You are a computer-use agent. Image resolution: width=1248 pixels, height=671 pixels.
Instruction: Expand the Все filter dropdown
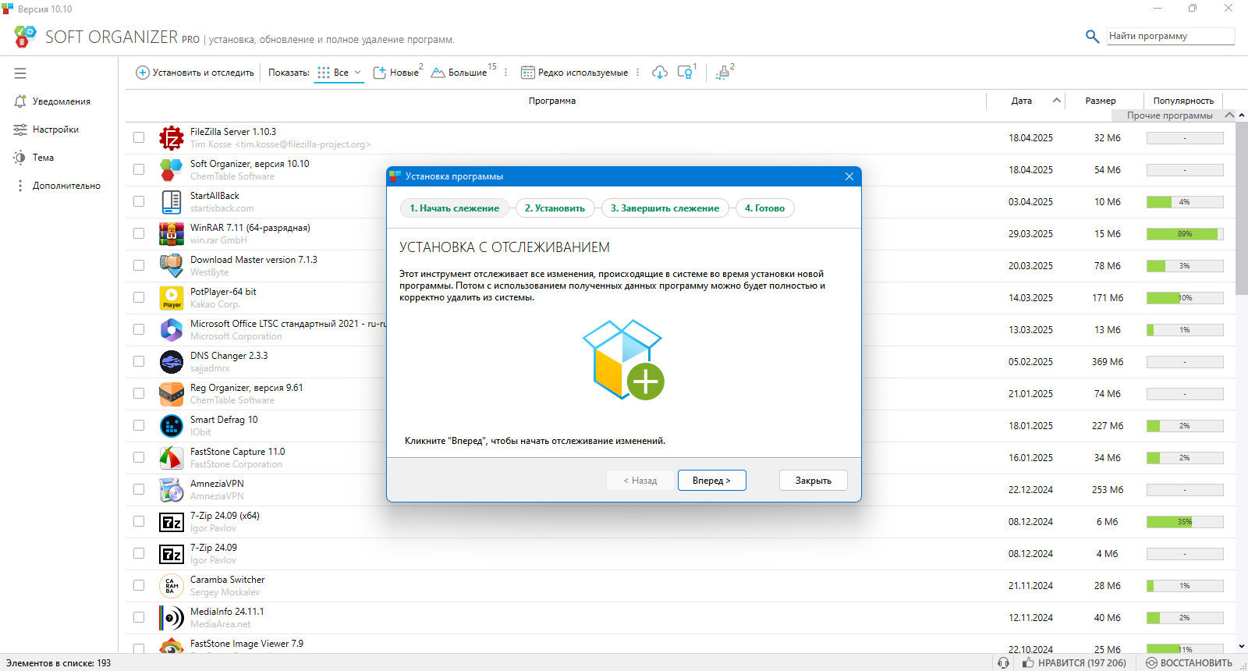click(339, 73)
